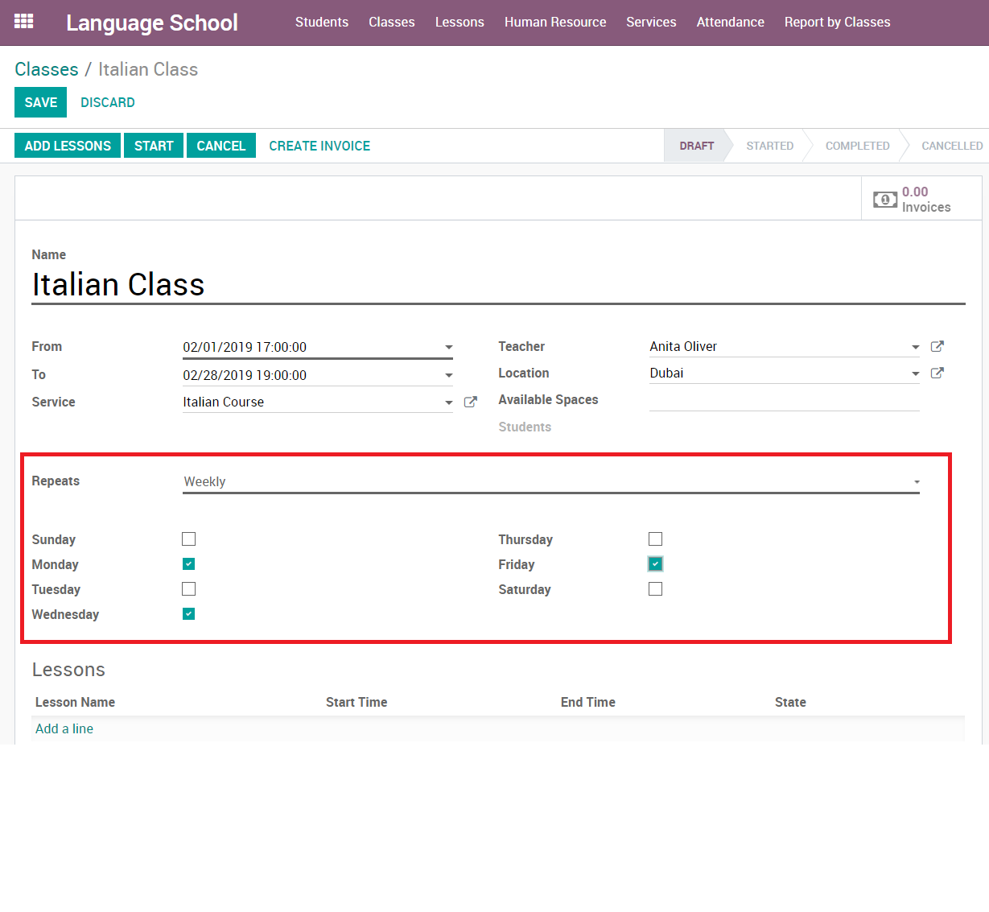
Task: Open the apps grid menu icon
Action: tap(24, 22)
